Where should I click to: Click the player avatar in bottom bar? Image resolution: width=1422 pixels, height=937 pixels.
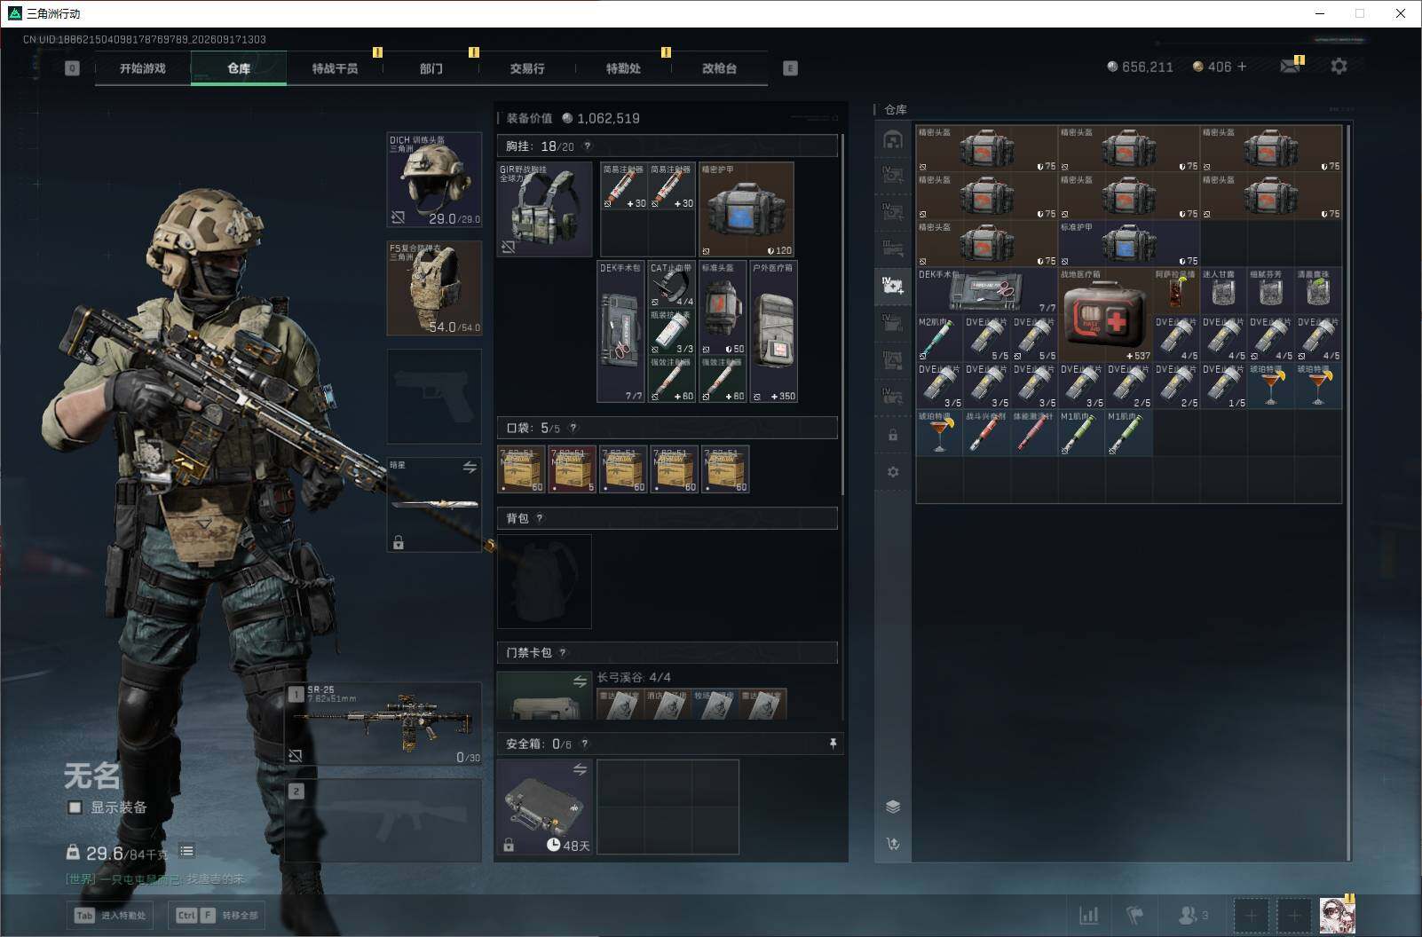coord(1337,916)
